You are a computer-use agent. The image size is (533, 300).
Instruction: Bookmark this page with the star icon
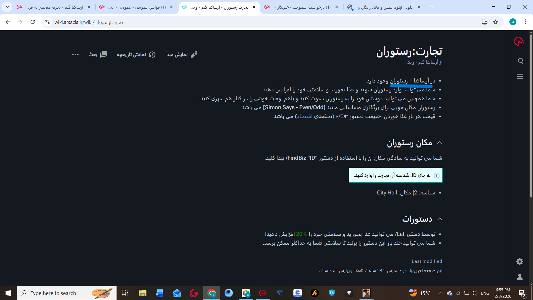point(496,22)
